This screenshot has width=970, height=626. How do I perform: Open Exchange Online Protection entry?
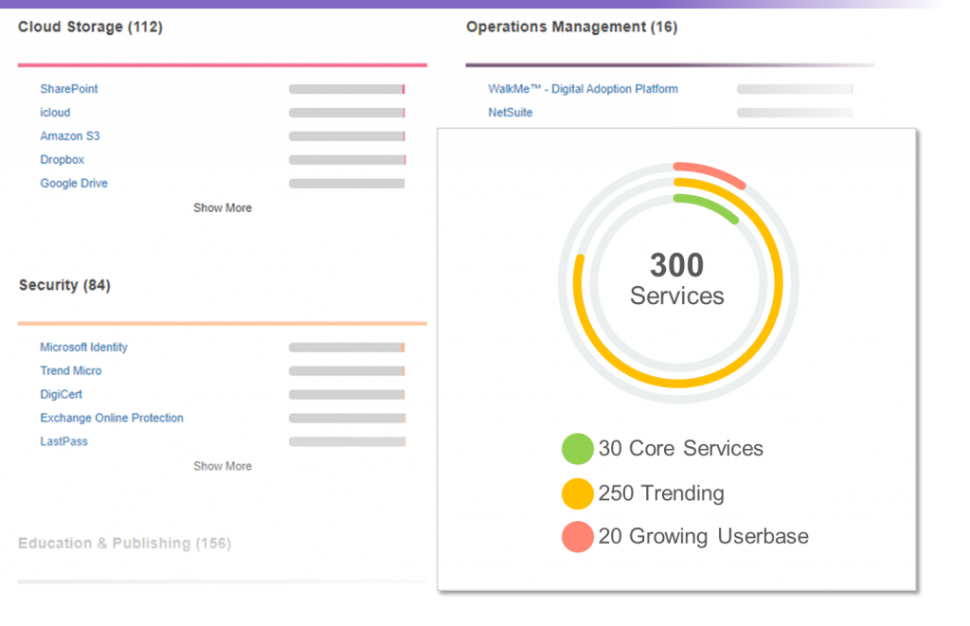coord(112,419)
